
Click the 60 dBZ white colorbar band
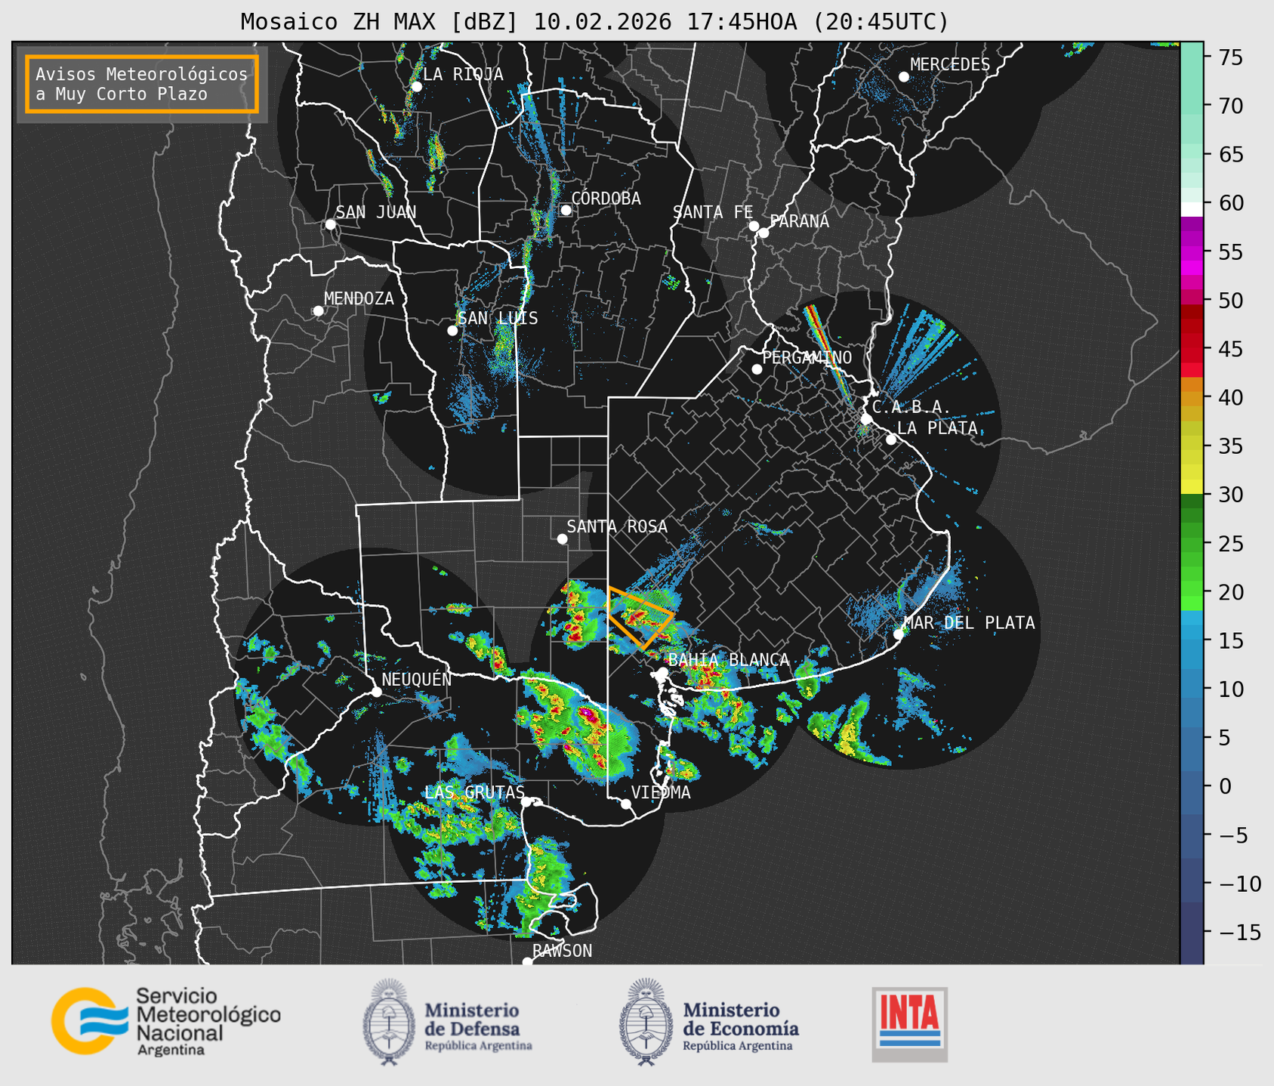pyautogui.click(x=1191, y=208)
